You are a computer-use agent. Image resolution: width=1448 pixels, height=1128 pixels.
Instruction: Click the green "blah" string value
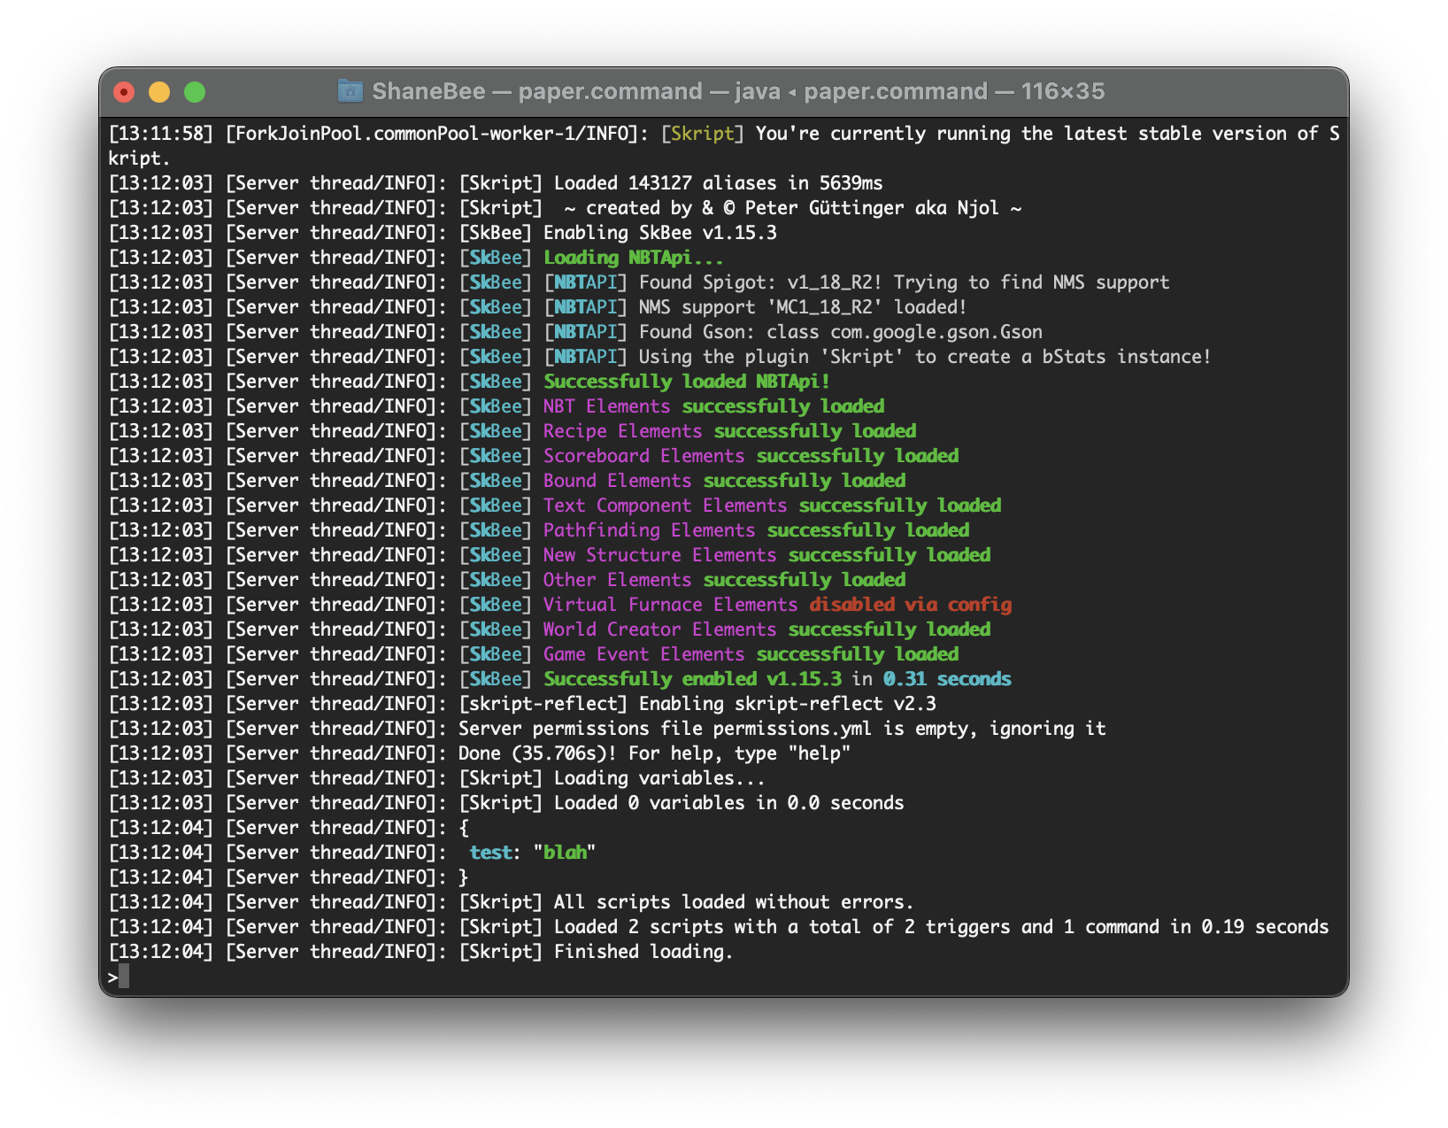[x=564, y=853]
